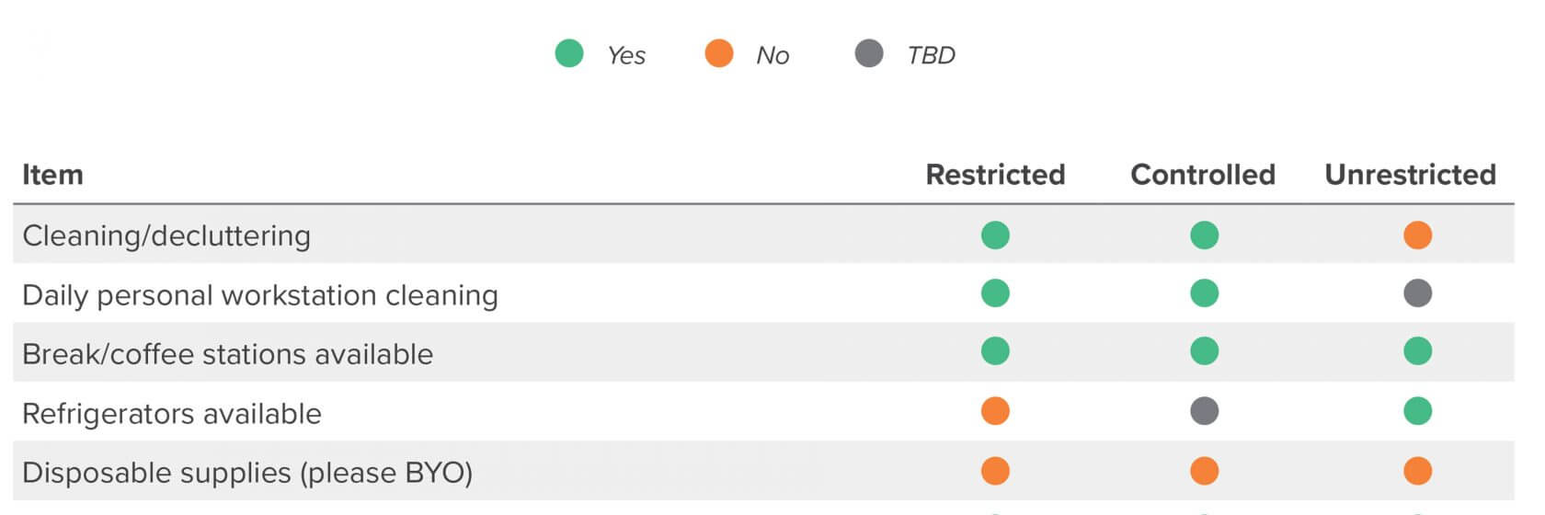Click Refrigerators available Restricted orange dot
This screenshot has width=1545, height=515.
(x=995, y=410)
